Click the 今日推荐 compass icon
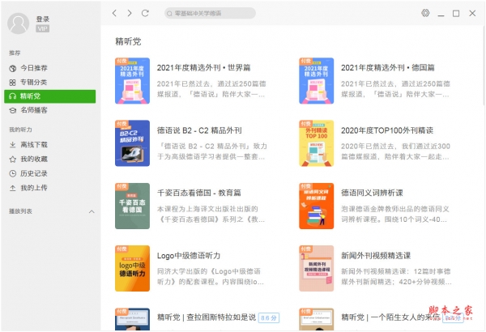 pyautogui.click(x=13, y=68)
